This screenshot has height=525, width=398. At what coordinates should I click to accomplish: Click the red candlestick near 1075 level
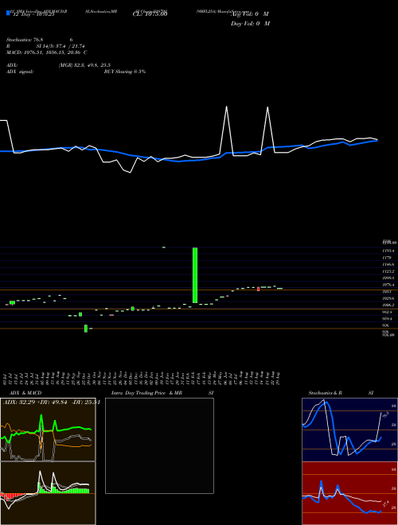tap(258, 289)
